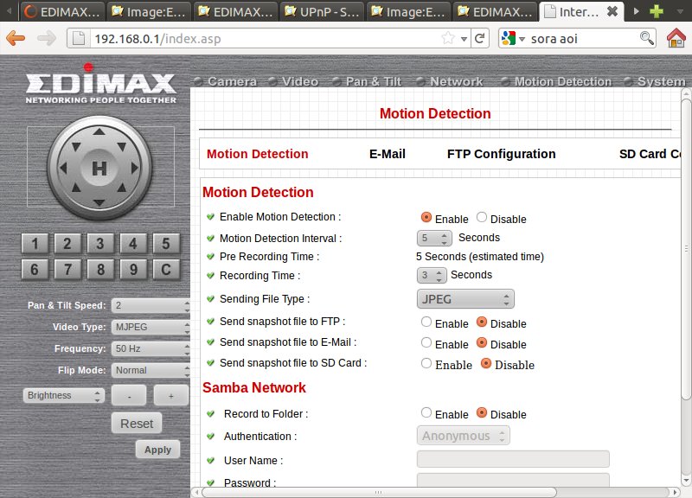Viewport: 692px width, 498px height.
Task: Pan camera left with left arrow
Action: 63,168
